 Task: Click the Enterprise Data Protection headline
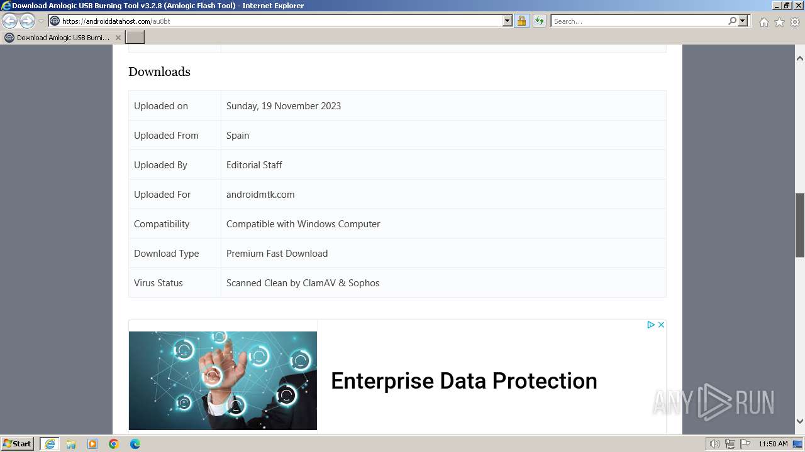pyautogui.click(x=464, y=380)
